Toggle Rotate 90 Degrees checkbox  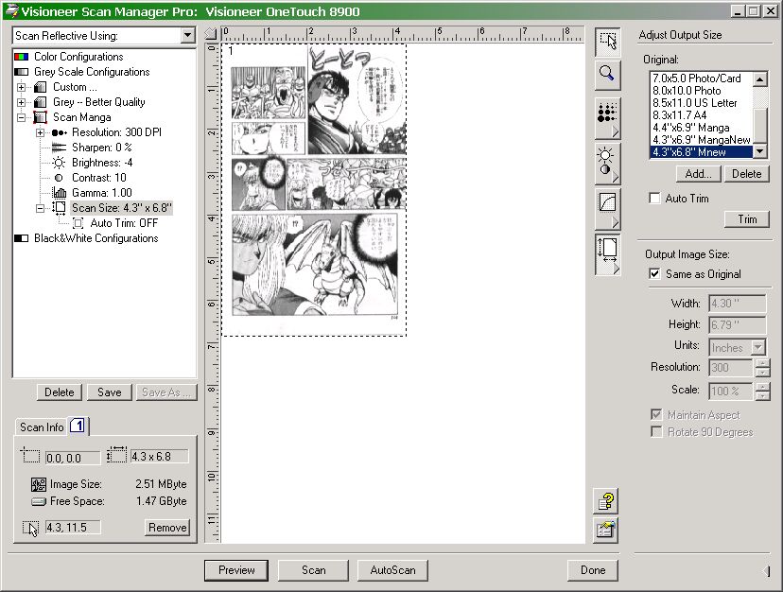point(656,431)
